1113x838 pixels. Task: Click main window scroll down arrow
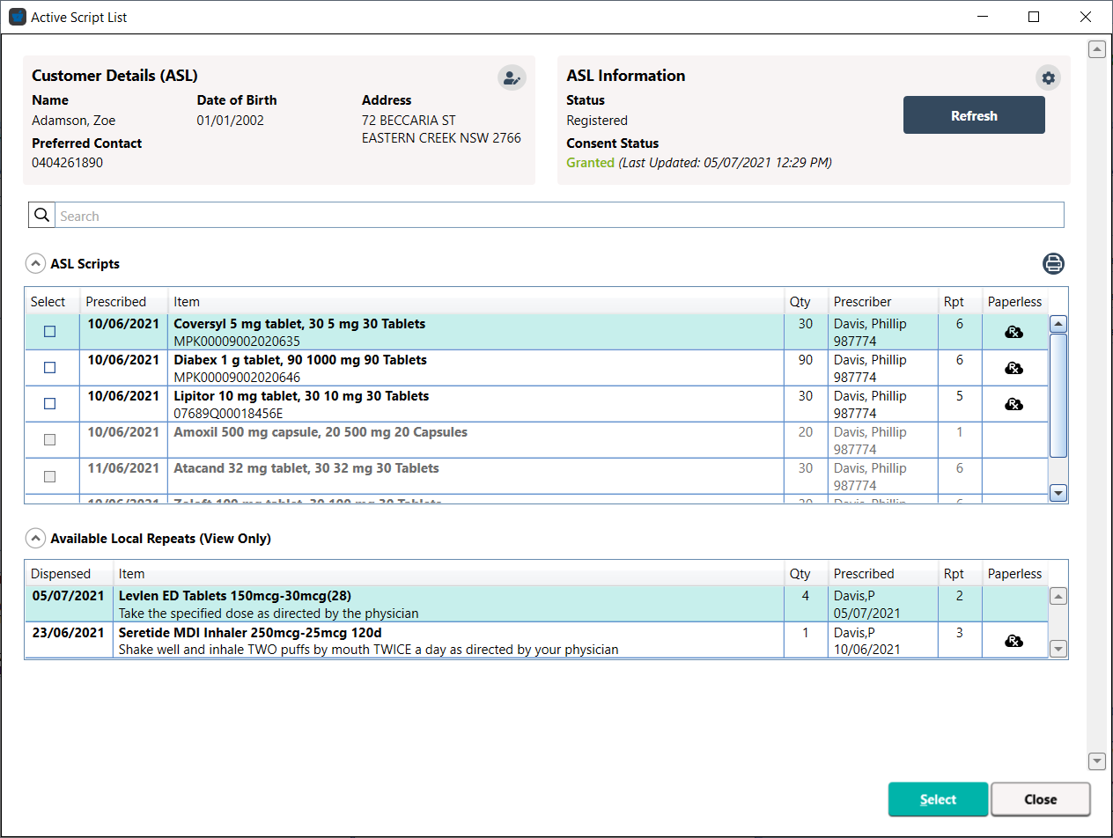pos(1097,761)
